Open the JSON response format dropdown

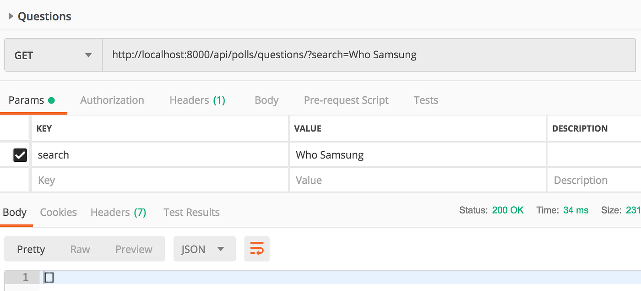click(204, 249)
